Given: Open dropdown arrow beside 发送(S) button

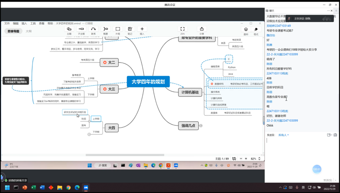Looking at the screenshot, I should click(335, 180).
